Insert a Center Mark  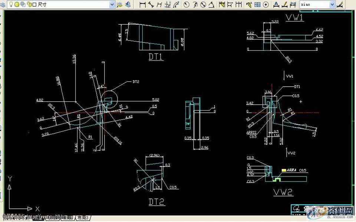coord(266,4)
